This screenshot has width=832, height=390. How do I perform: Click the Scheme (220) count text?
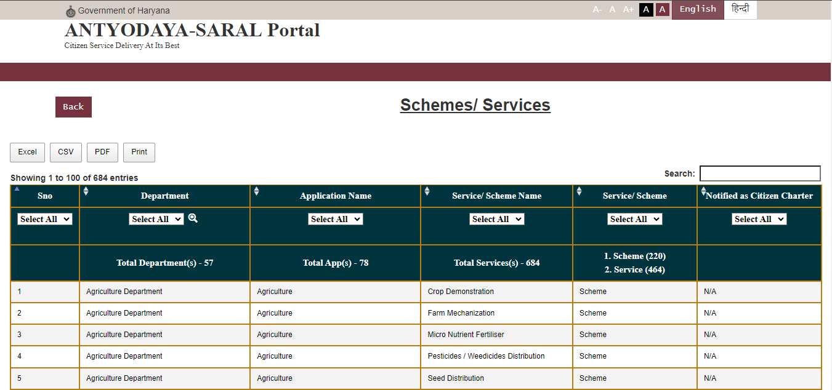point(635,256)
